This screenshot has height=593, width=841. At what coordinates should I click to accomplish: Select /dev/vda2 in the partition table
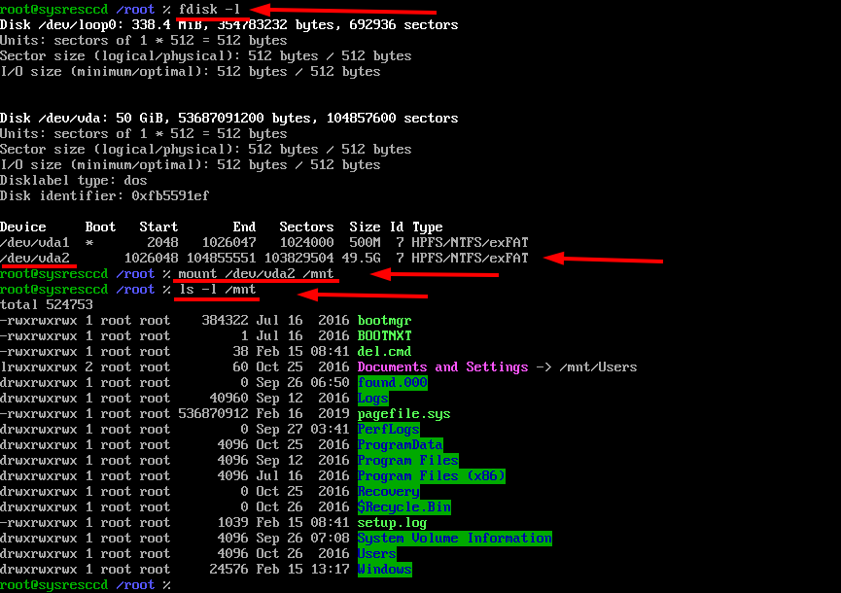pos(35,258)
